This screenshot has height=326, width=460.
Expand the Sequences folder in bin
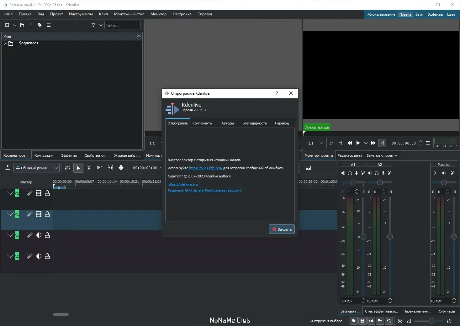pos(5,43)
